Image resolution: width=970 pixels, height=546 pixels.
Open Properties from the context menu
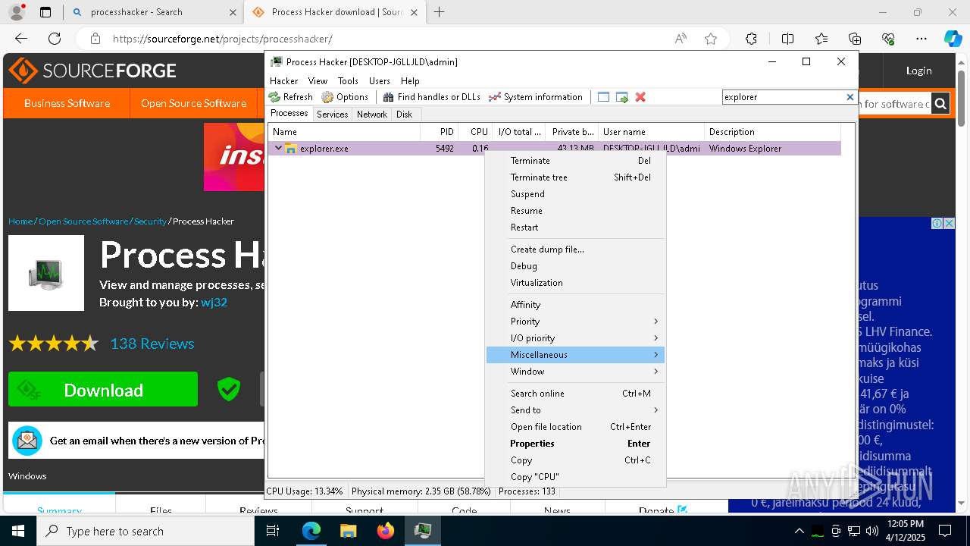click(x=575, y=444)
